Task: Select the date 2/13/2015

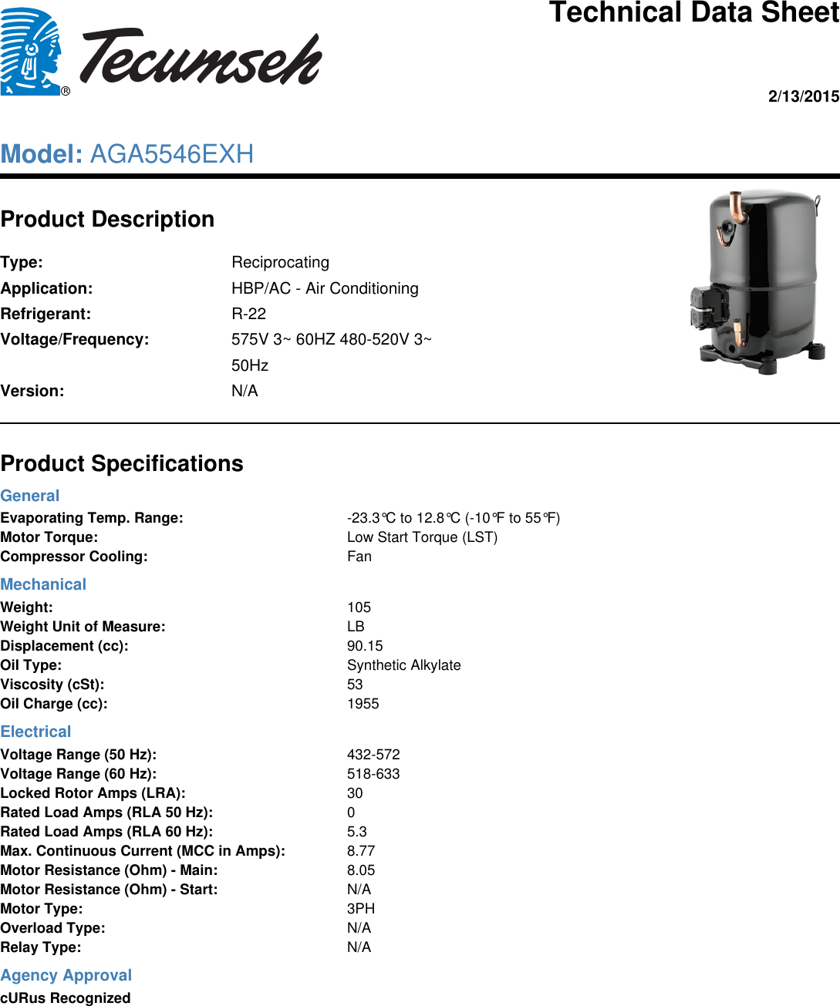Action: coord(802,97)
